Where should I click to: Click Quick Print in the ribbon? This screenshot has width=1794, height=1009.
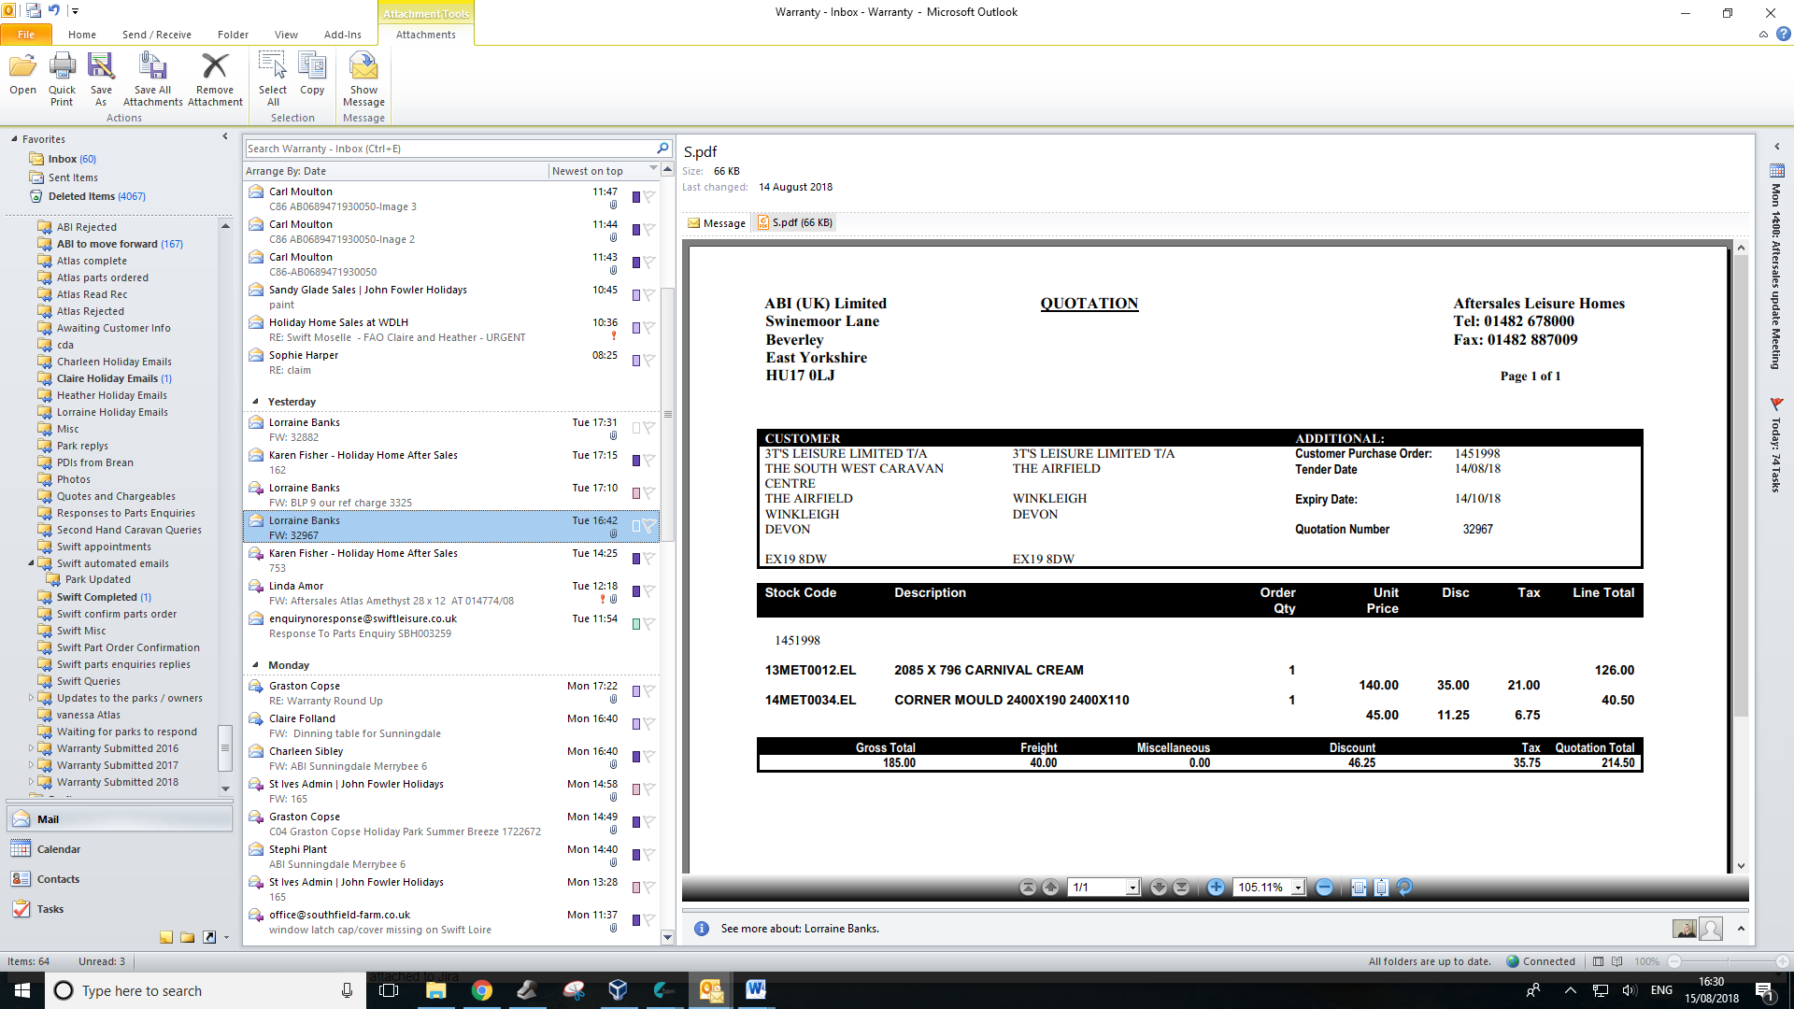(62, 79)
